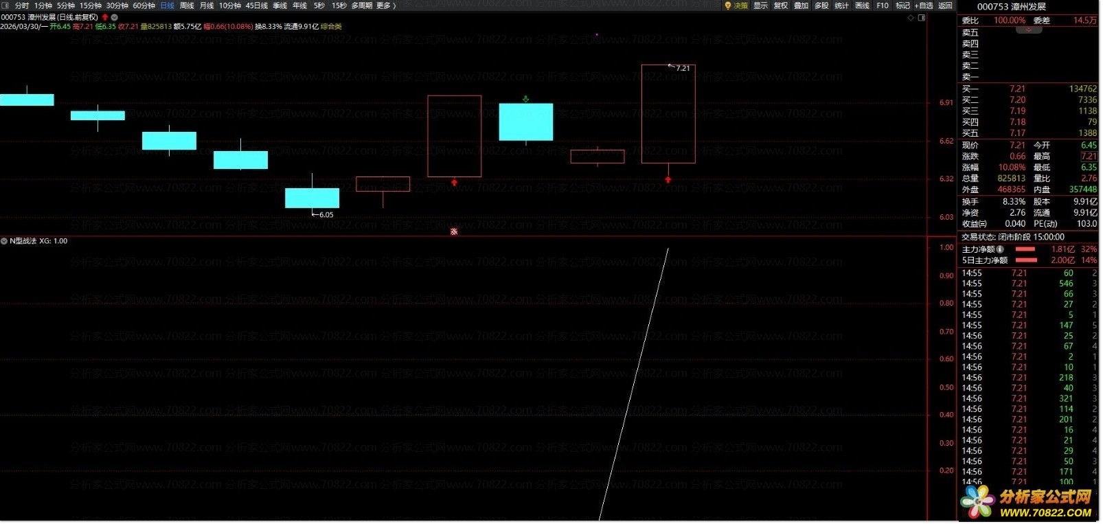Click the 主力净额 red progress bar
This screenshot has width=1103, height=524.
(1025, 249)
